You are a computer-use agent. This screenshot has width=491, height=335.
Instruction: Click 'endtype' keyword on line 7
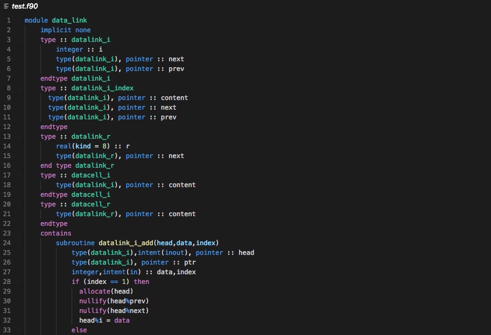54,79
